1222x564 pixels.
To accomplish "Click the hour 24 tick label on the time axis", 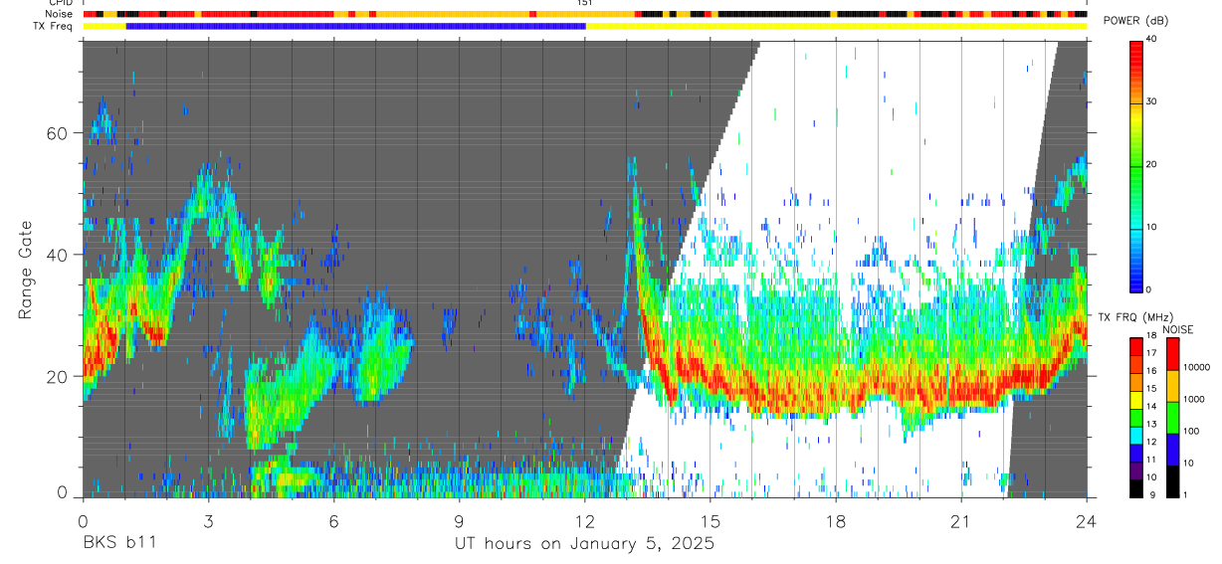I will [1087, 521].
